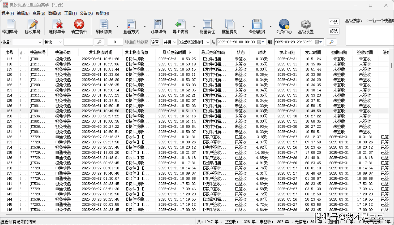Click 已签收 status in row 140
The image size is (394, 225).
(x=241, y=178)
